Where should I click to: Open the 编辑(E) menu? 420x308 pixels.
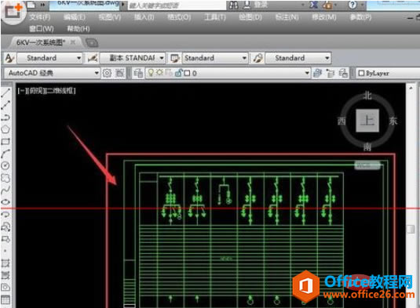(75, 17)
